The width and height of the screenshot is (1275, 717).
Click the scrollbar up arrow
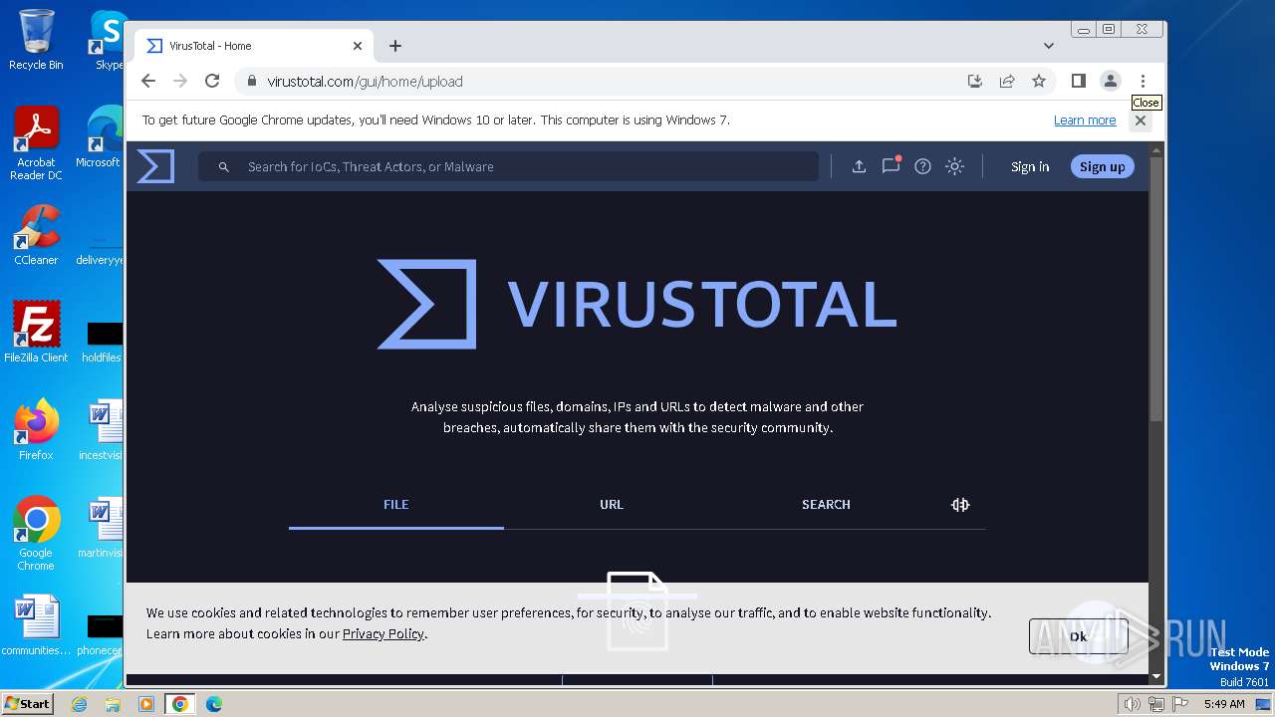pyautogui.click(x=1156, y=150)
